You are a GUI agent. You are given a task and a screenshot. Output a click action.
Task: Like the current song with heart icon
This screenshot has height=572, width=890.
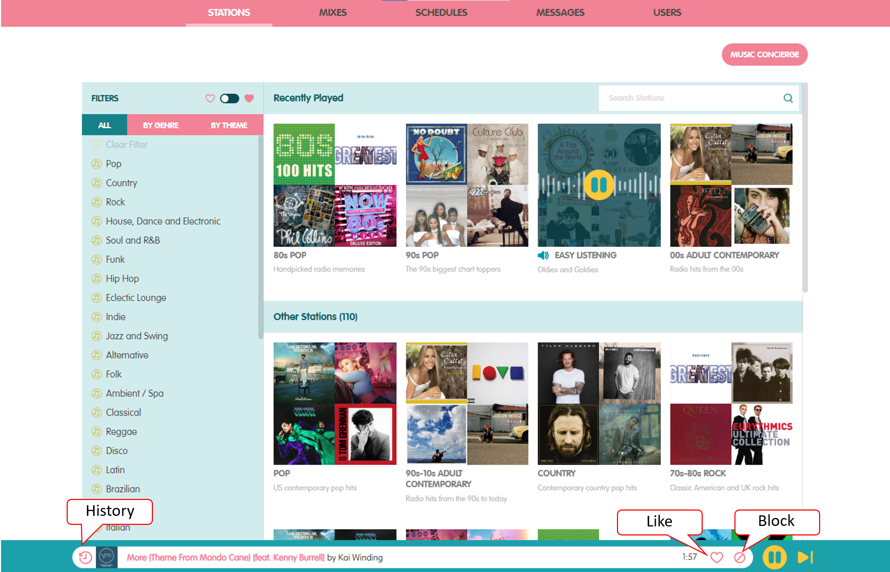(716, 557)
